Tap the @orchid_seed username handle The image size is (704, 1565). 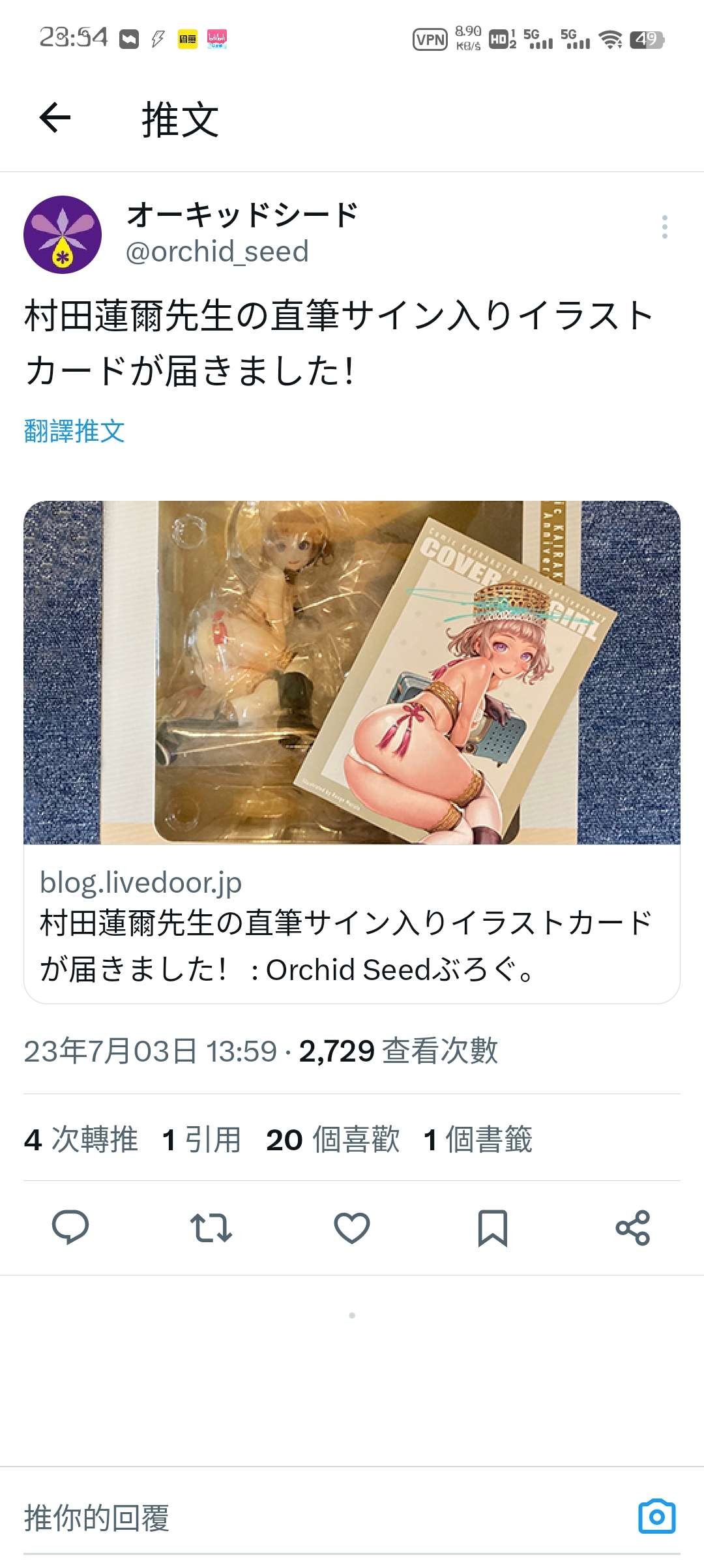(x=217, y=252)
